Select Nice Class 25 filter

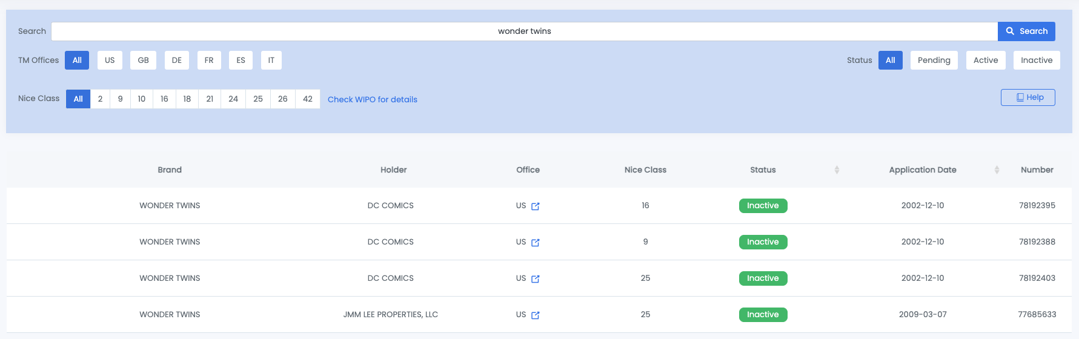pos(258,99)
